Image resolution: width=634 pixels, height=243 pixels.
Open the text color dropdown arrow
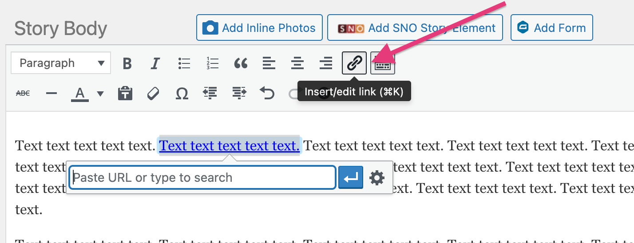pyautogui.click(x=100, y=93)
